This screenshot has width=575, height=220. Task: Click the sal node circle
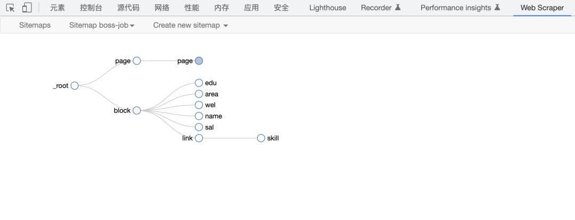pos(199,127)
